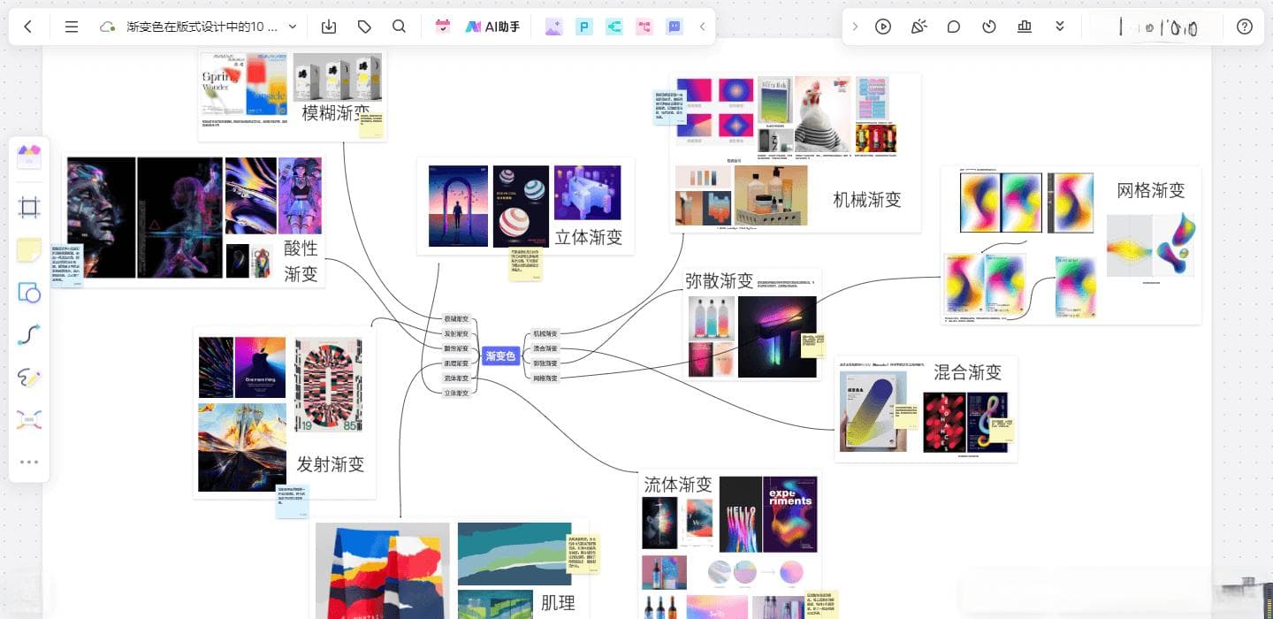Select the 立体渐变 mind map branch node
Screen dimensions: 1273x619
point(456,393)
